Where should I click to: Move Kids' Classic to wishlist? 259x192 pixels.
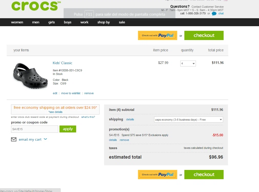tap(71, 93)
